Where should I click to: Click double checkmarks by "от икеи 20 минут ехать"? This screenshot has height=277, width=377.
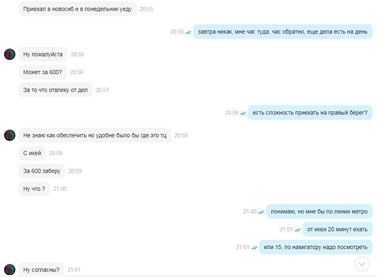[x=298, y=230]
